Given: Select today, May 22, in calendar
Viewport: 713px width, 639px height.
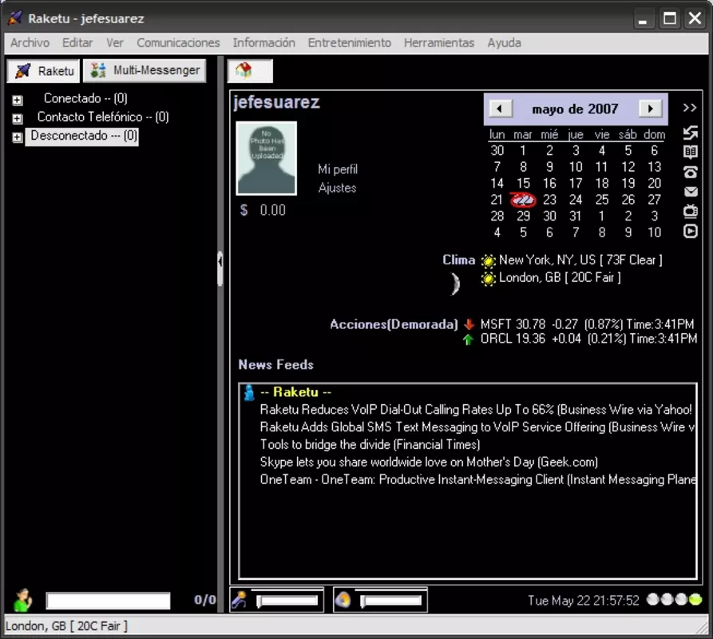Looking at the screenshot, I should click(523, 200).
